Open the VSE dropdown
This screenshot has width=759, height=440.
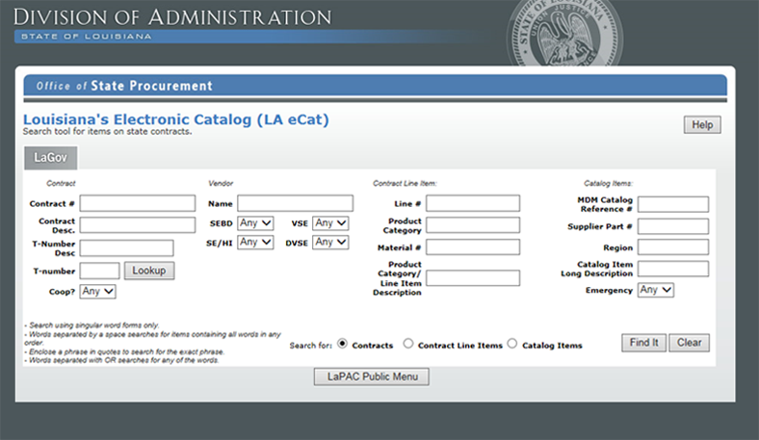(x=330, y=223)
